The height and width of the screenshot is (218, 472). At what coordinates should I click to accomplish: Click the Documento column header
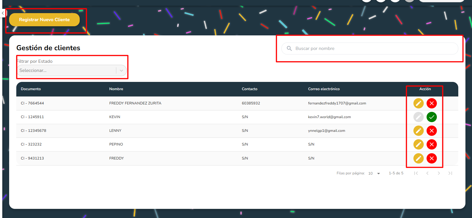tap(31, 89)
